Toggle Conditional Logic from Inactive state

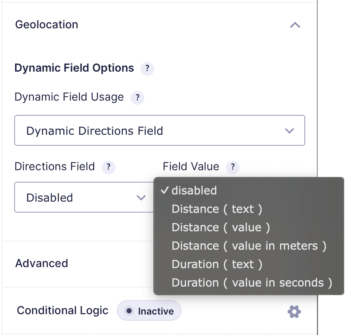(x=149, y=311)
